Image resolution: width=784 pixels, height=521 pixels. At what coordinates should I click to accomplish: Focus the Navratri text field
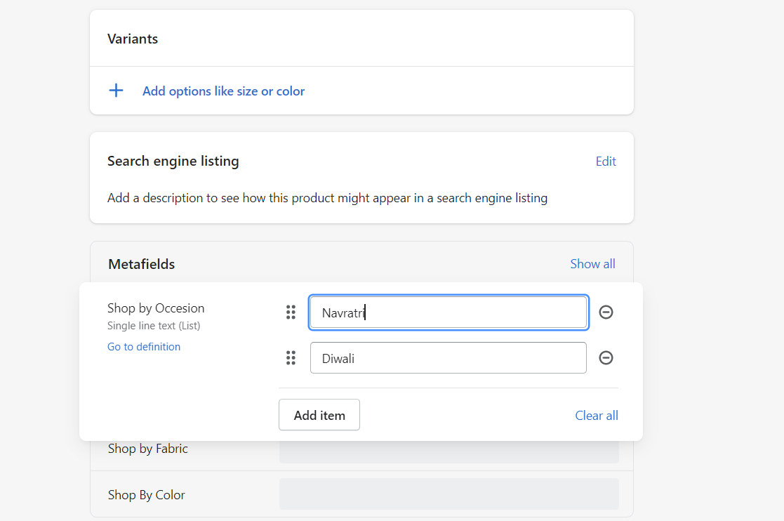(448, 313)
